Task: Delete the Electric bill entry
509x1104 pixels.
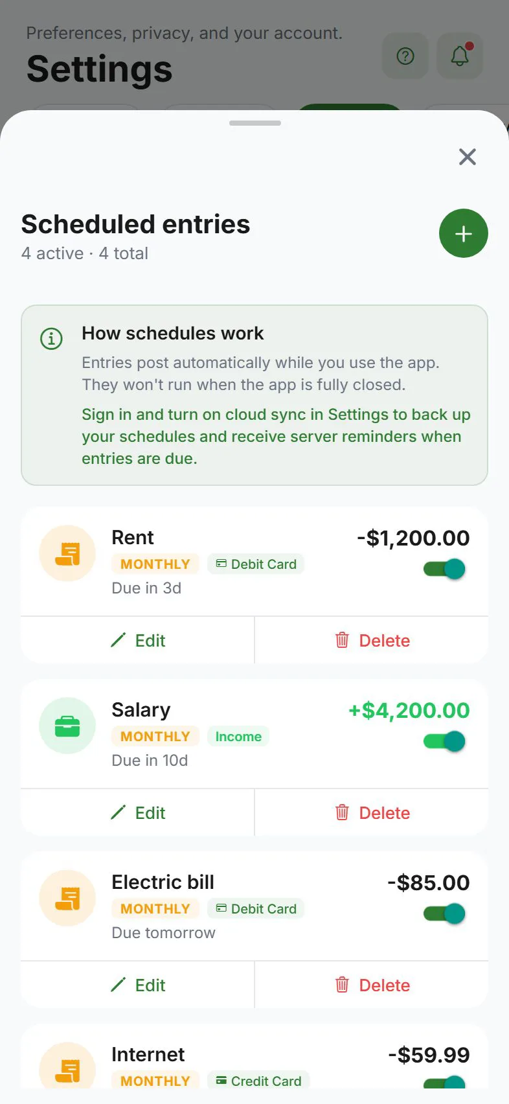Action: 372,985
